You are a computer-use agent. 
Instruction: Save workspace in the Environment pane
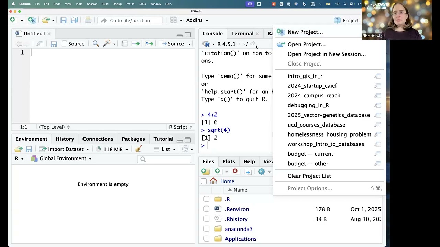(x=29, y=149)
